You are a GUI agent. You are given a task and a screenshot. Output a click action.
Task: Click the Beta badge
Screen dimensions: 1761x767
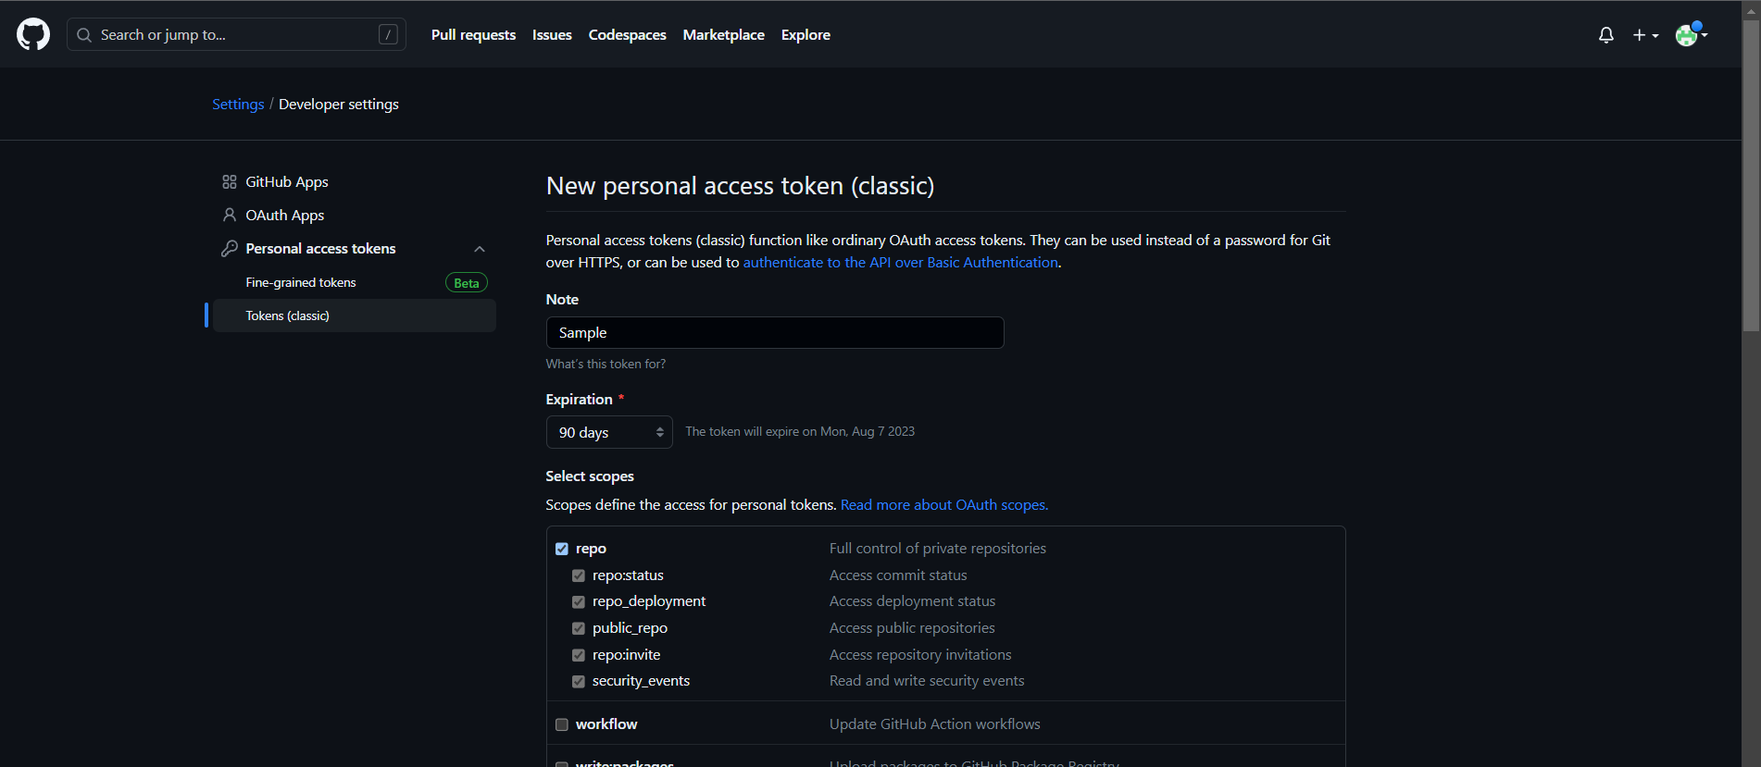coord(467,283)
